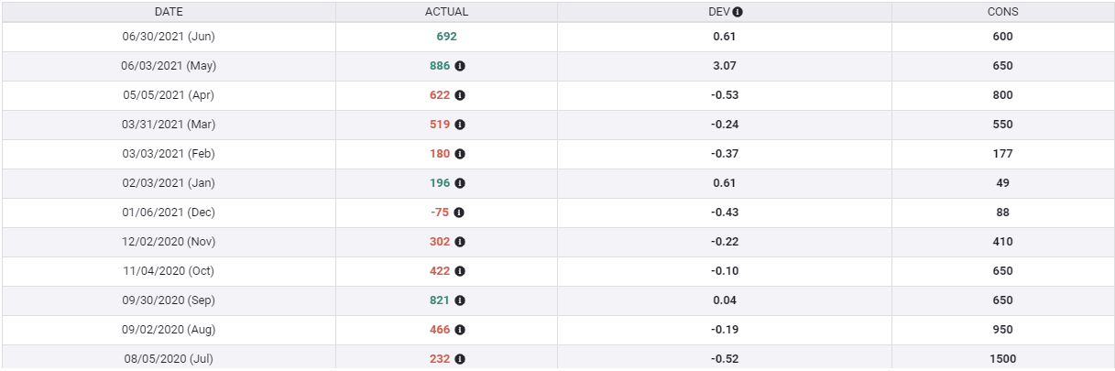The height and width of the screenshot is (371, 1115).
Task: Click info icon beside 622 April value
Action: (460, 95)
